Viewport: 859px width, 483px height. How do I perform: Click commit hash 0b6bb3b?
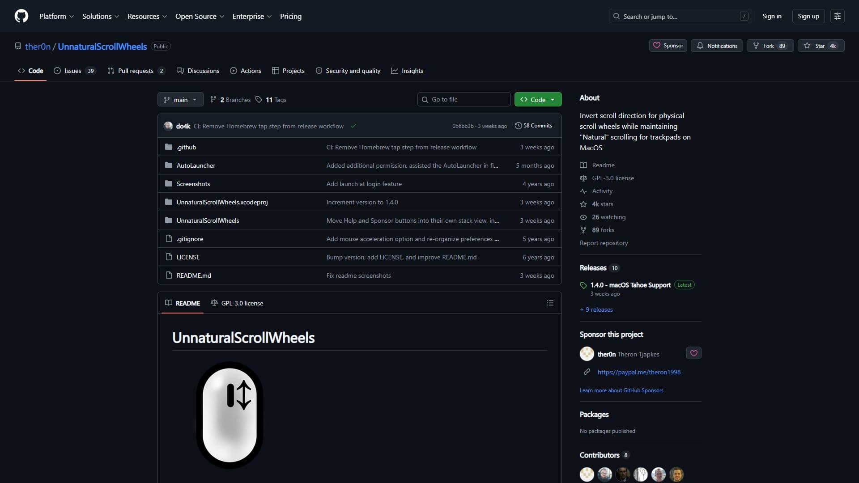[463, 126]
